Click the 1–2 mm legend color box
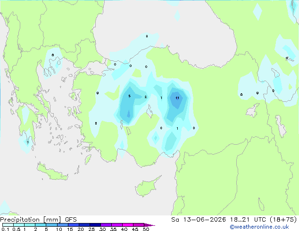This screenshot has width=299, height=231. 30,225
